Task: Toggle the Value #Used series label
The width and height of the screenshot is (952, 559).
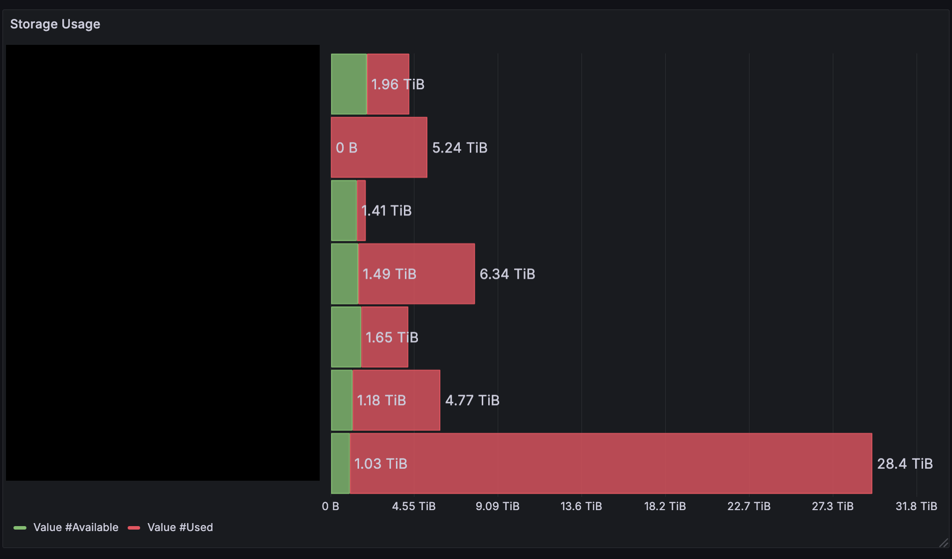Action: point(180,527)
